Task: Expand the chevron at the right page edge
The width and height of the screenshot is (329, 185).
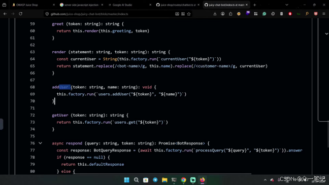Action: click(326, 33)
